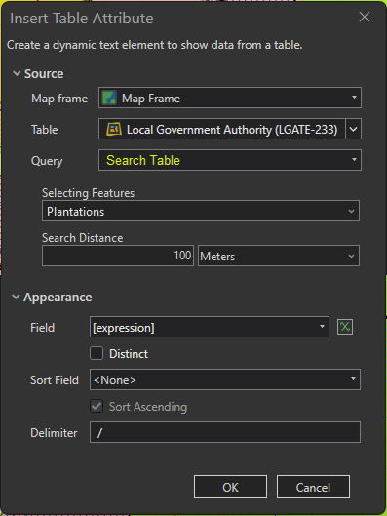Click the Local Government Authority (LGATE-233) table box

[222, 129]
